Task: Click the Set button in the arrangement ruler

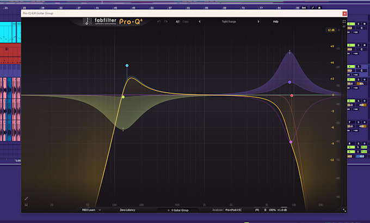Action: 304,8
